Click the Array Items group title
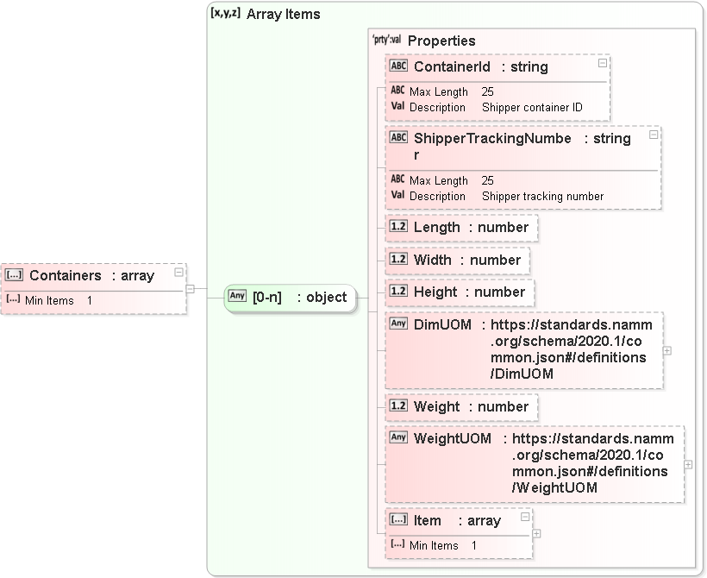Viewport: 707px width, 578px height. pyautogui.click(x=283, y=15)
